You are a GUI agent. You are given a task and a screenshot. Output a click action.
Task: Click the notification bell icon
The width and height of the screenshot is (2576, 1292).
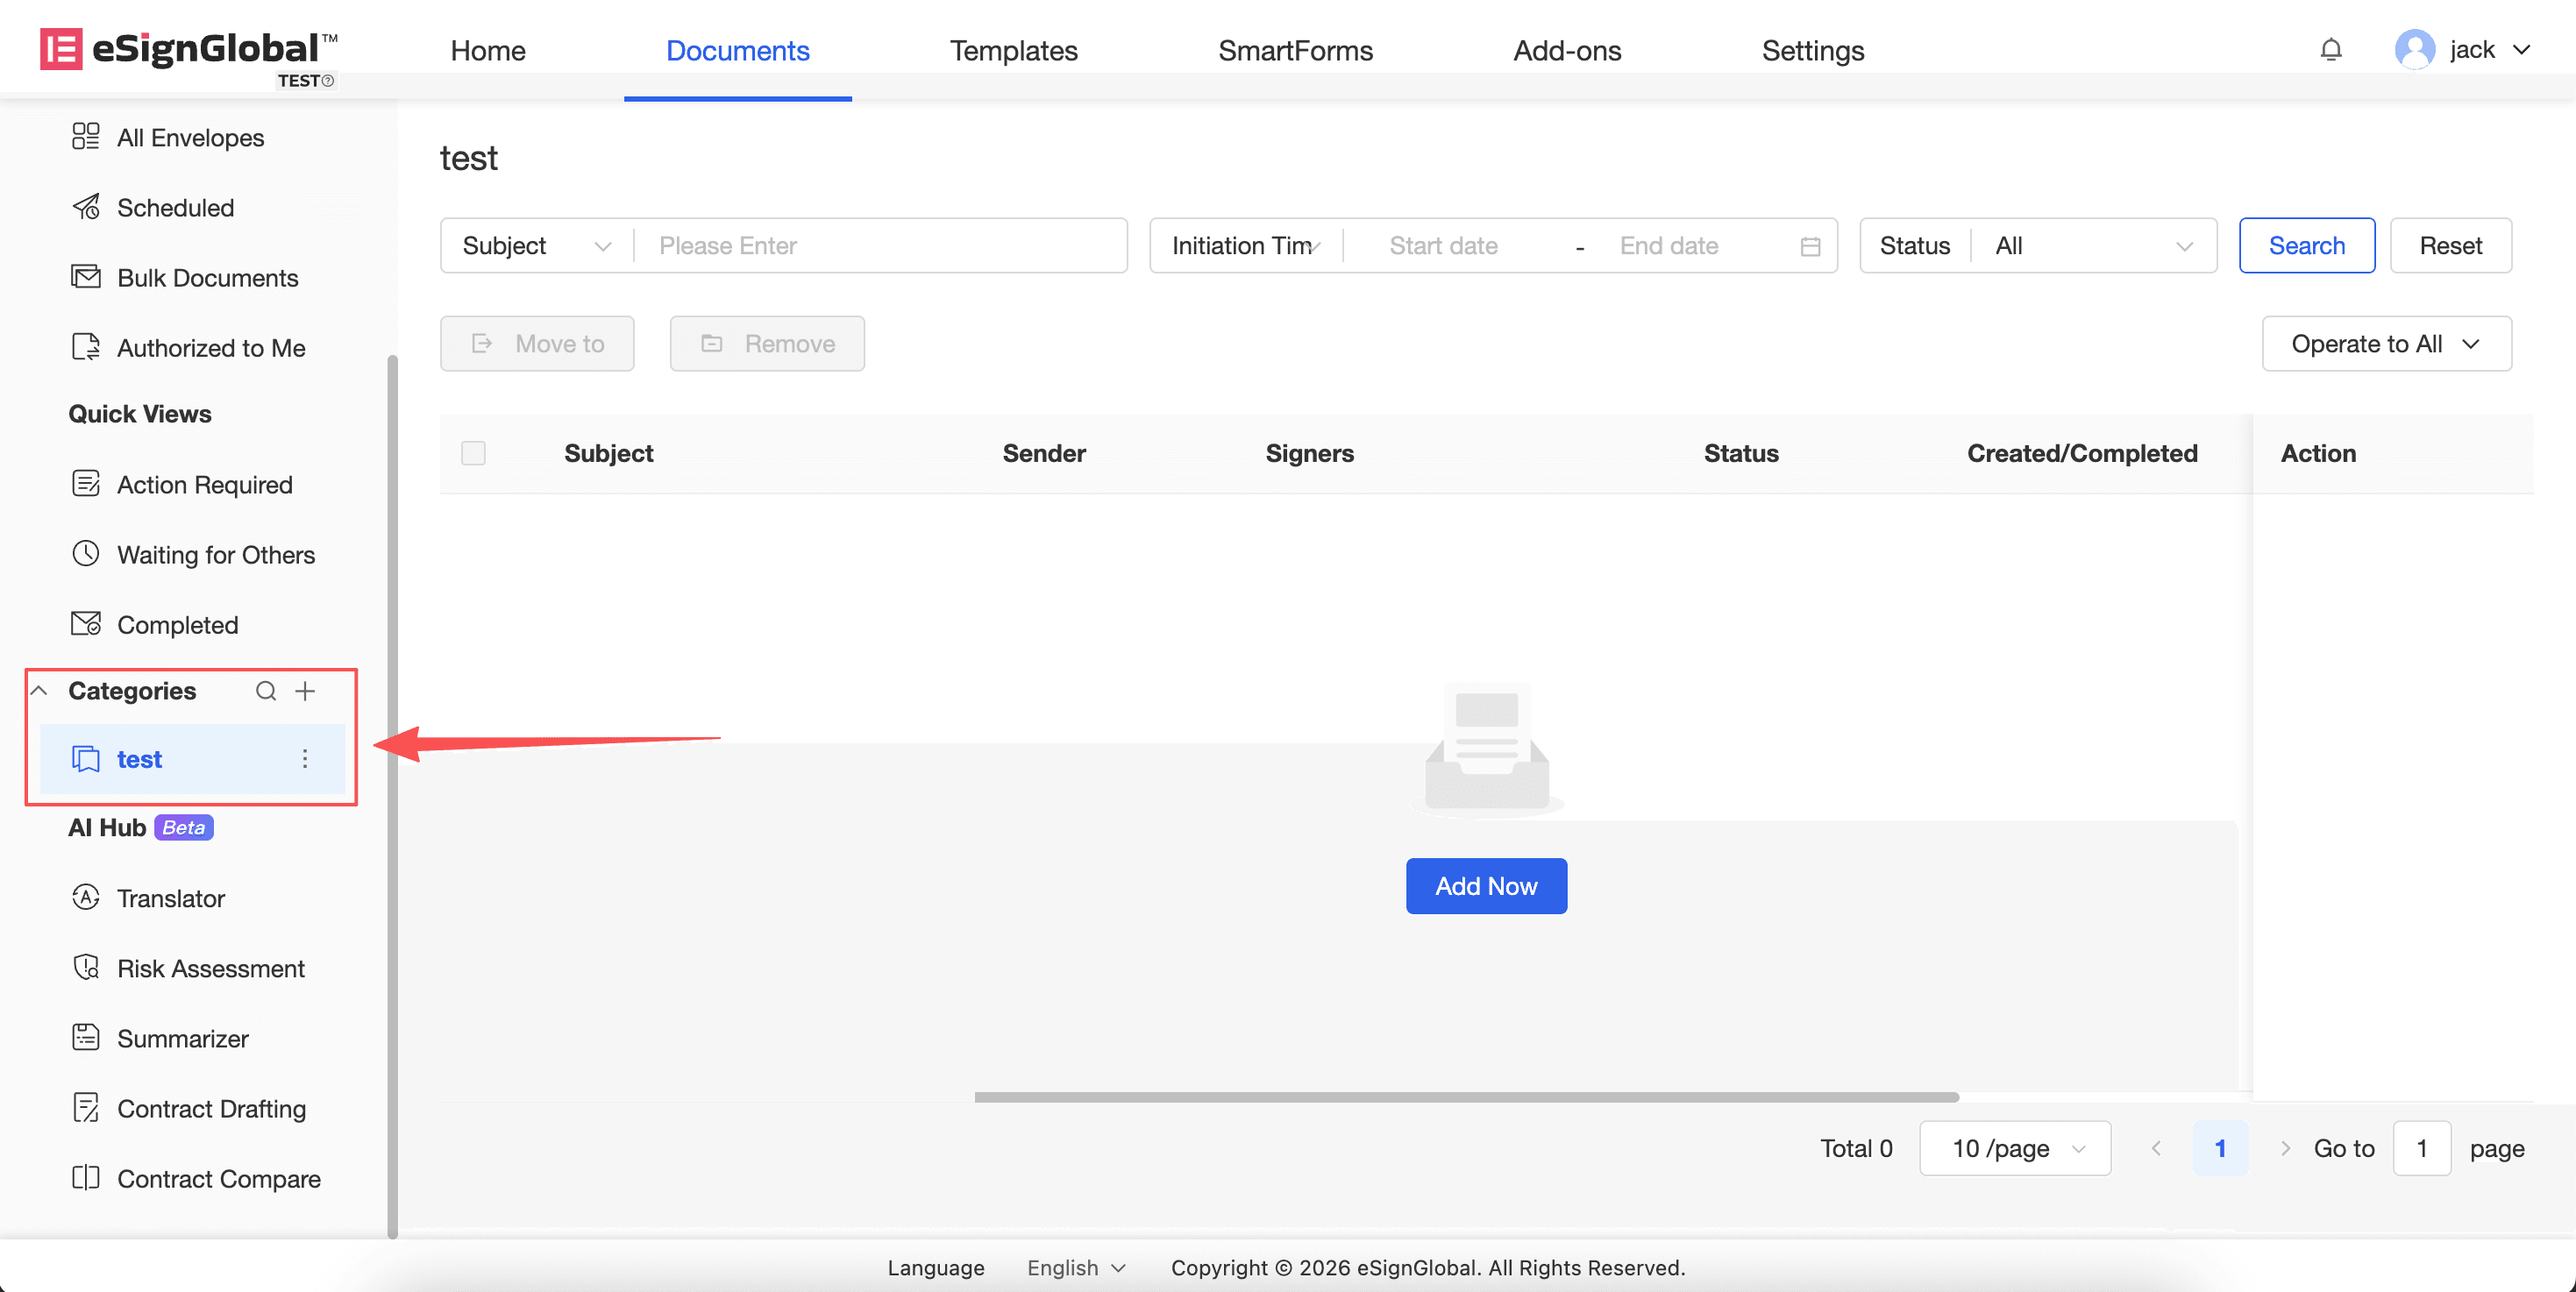[x=2330, y=50]
